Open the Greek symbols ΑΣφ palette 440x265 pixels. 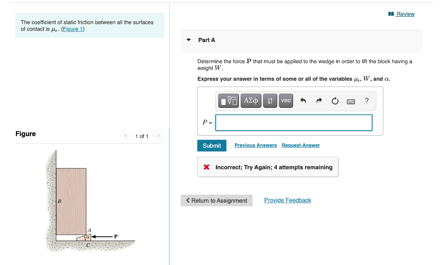(x=251, y=101)
